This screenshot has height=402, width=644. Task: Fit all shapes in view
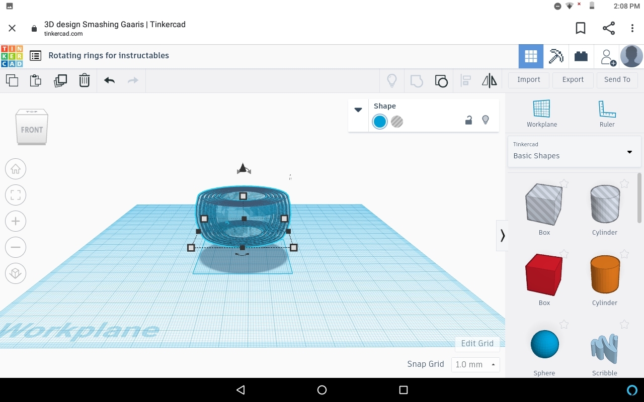point(16,195)
